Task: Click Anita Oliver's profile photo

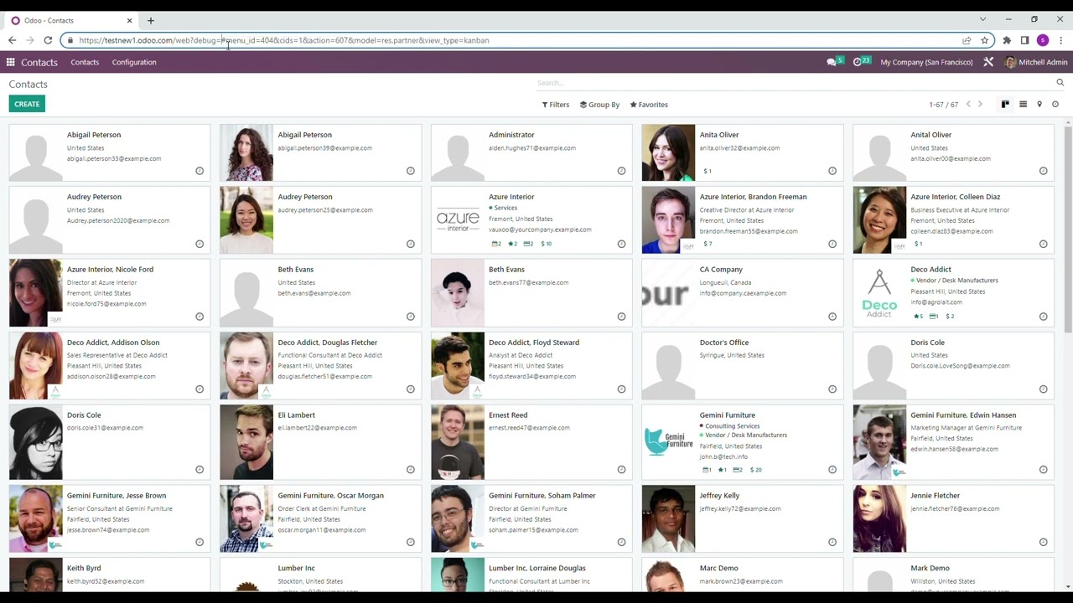Action: 668,152
